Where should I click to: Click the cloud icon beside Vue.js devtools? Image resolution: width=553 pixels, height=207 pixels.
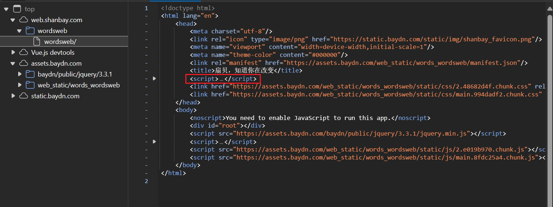click(x=24, y=53)
